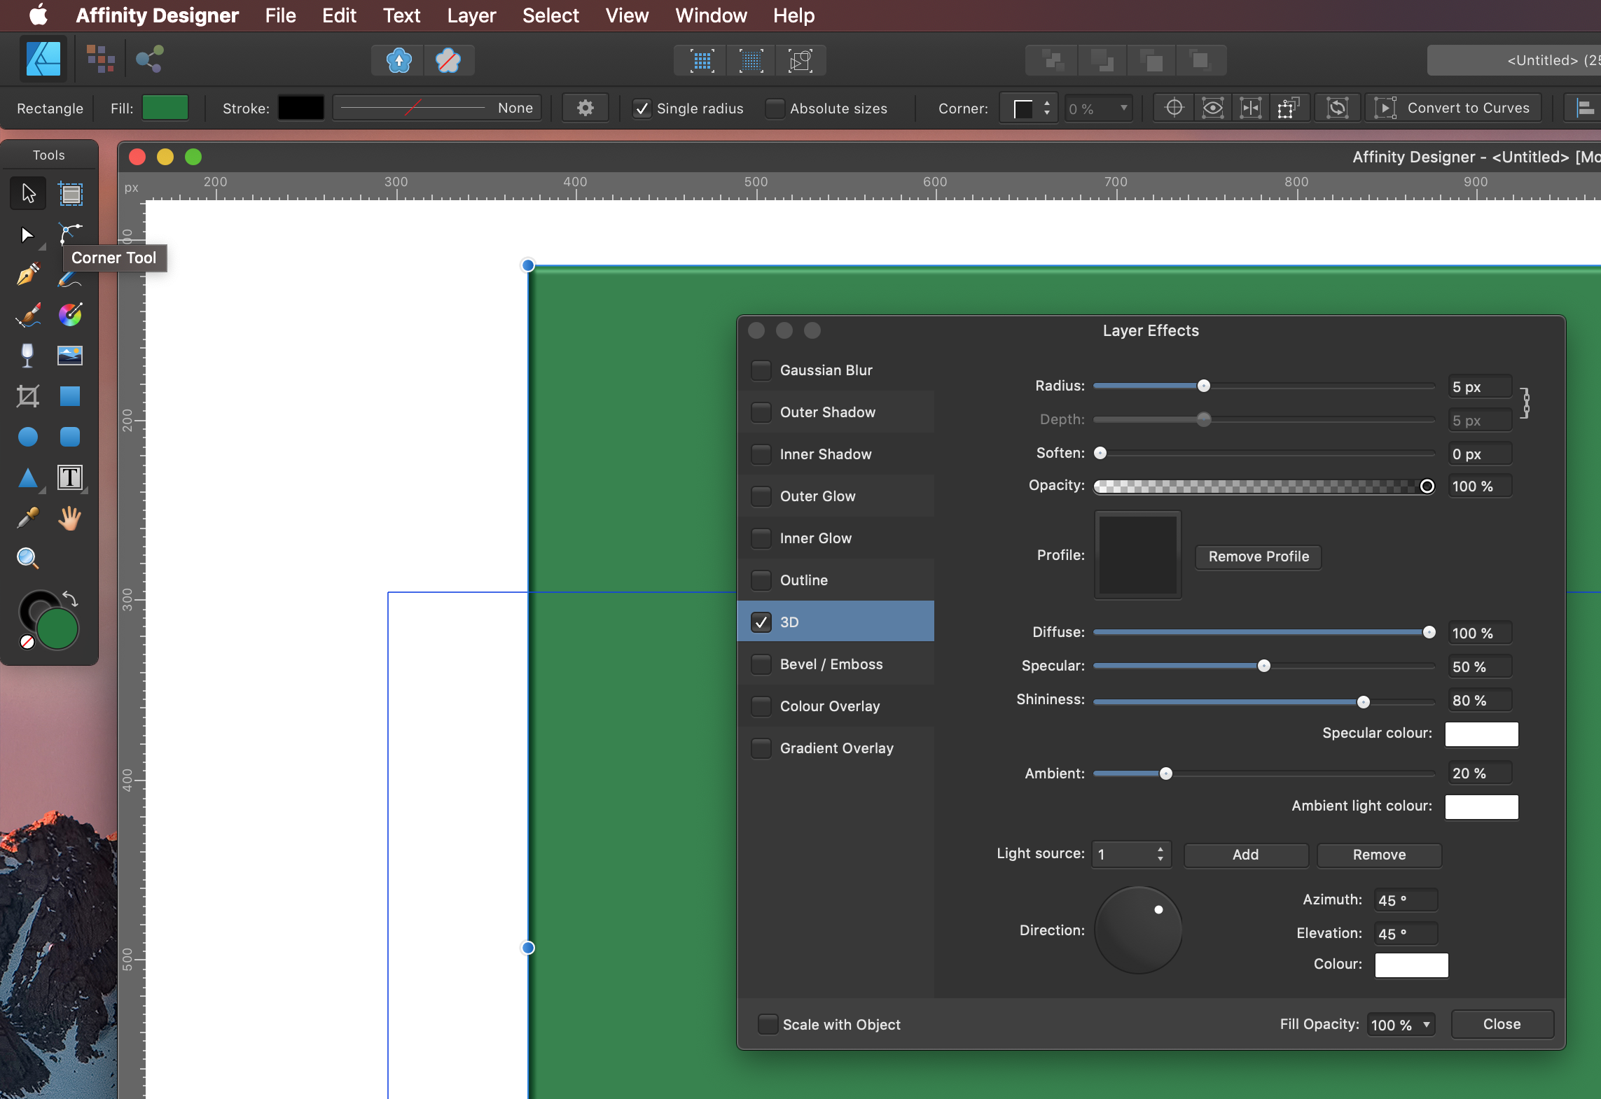Swap fill and stroke colours arrow
This screenshot has width=1601, height=1099.
pyautogui.click(x=70, y=598)
